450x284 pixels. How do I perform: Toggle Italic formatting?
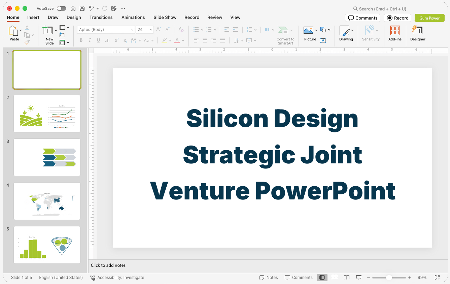pos(90,40)
